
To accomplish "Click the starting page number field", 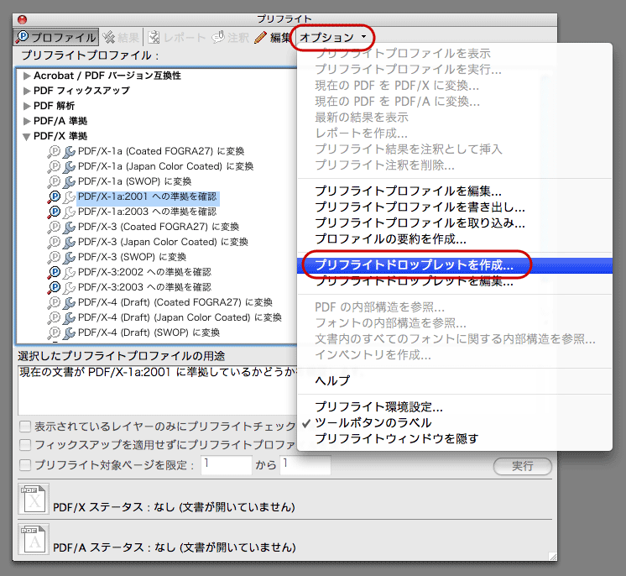I will 225,464.
